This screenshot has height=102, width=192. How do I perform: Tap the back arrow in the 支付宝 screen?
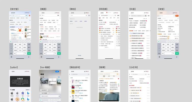[x=10, y=16]
